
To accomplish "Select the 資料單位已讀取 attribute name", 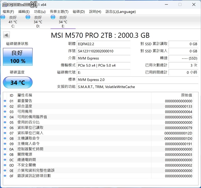I will 30,128.
